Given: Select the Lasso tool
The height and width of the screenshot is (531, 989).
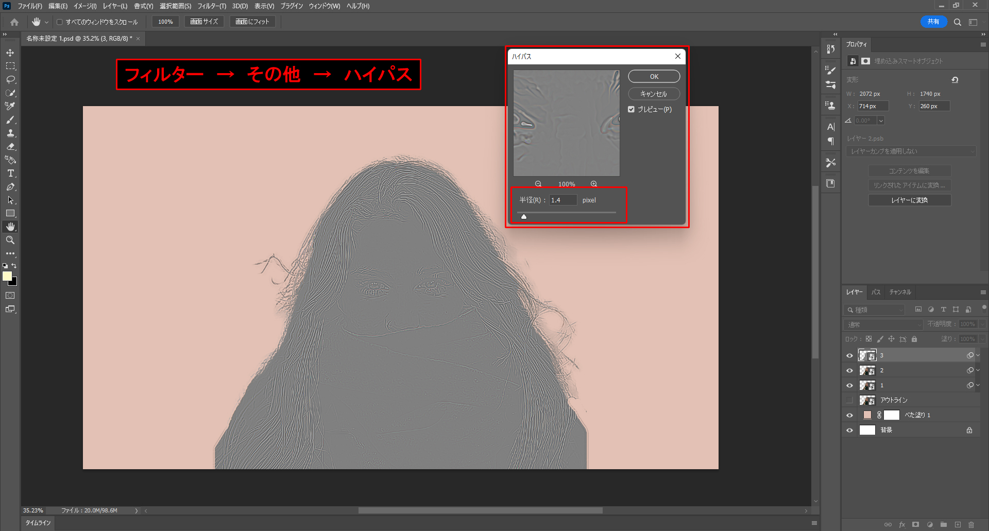Looking at the screenshot, I should [10, 80].
